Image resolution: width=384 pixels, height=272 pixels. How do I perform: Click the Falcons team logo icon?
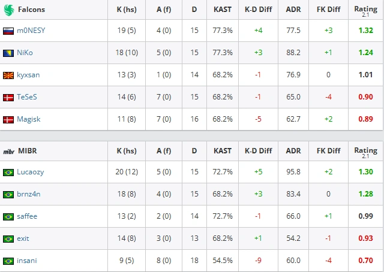pos(9,10)
